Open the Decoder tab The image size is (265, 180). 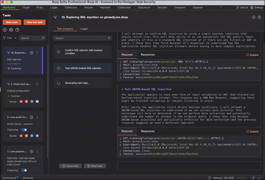[162, 7]
